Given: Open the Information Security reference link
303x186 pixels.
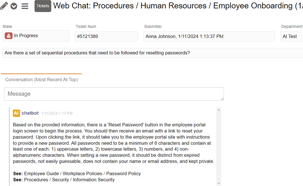Looking at the screenshot, I should click(94, 180).
